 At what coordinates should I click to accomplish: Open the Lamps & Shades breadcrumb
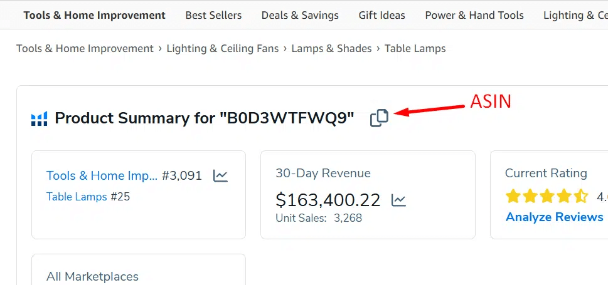coord(331,48)
